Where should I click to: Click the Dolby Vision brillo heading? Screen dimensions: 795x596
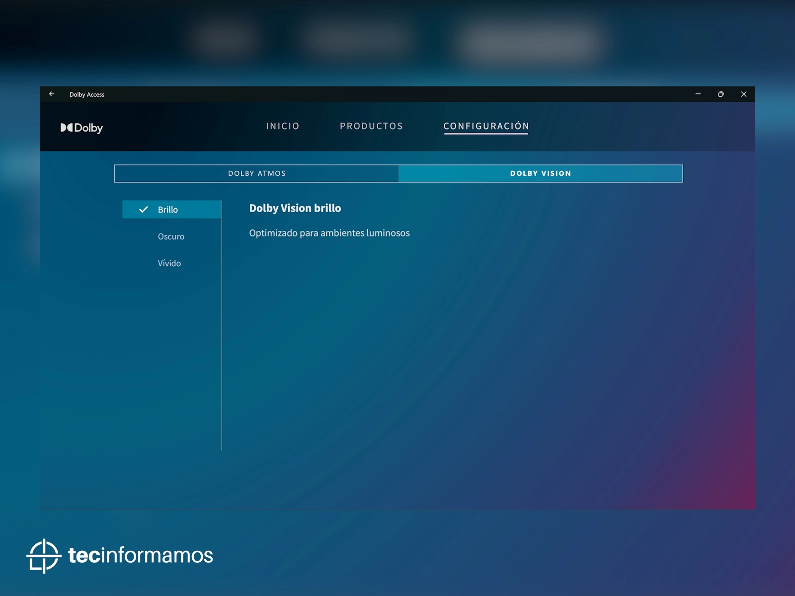pos(295,208)
